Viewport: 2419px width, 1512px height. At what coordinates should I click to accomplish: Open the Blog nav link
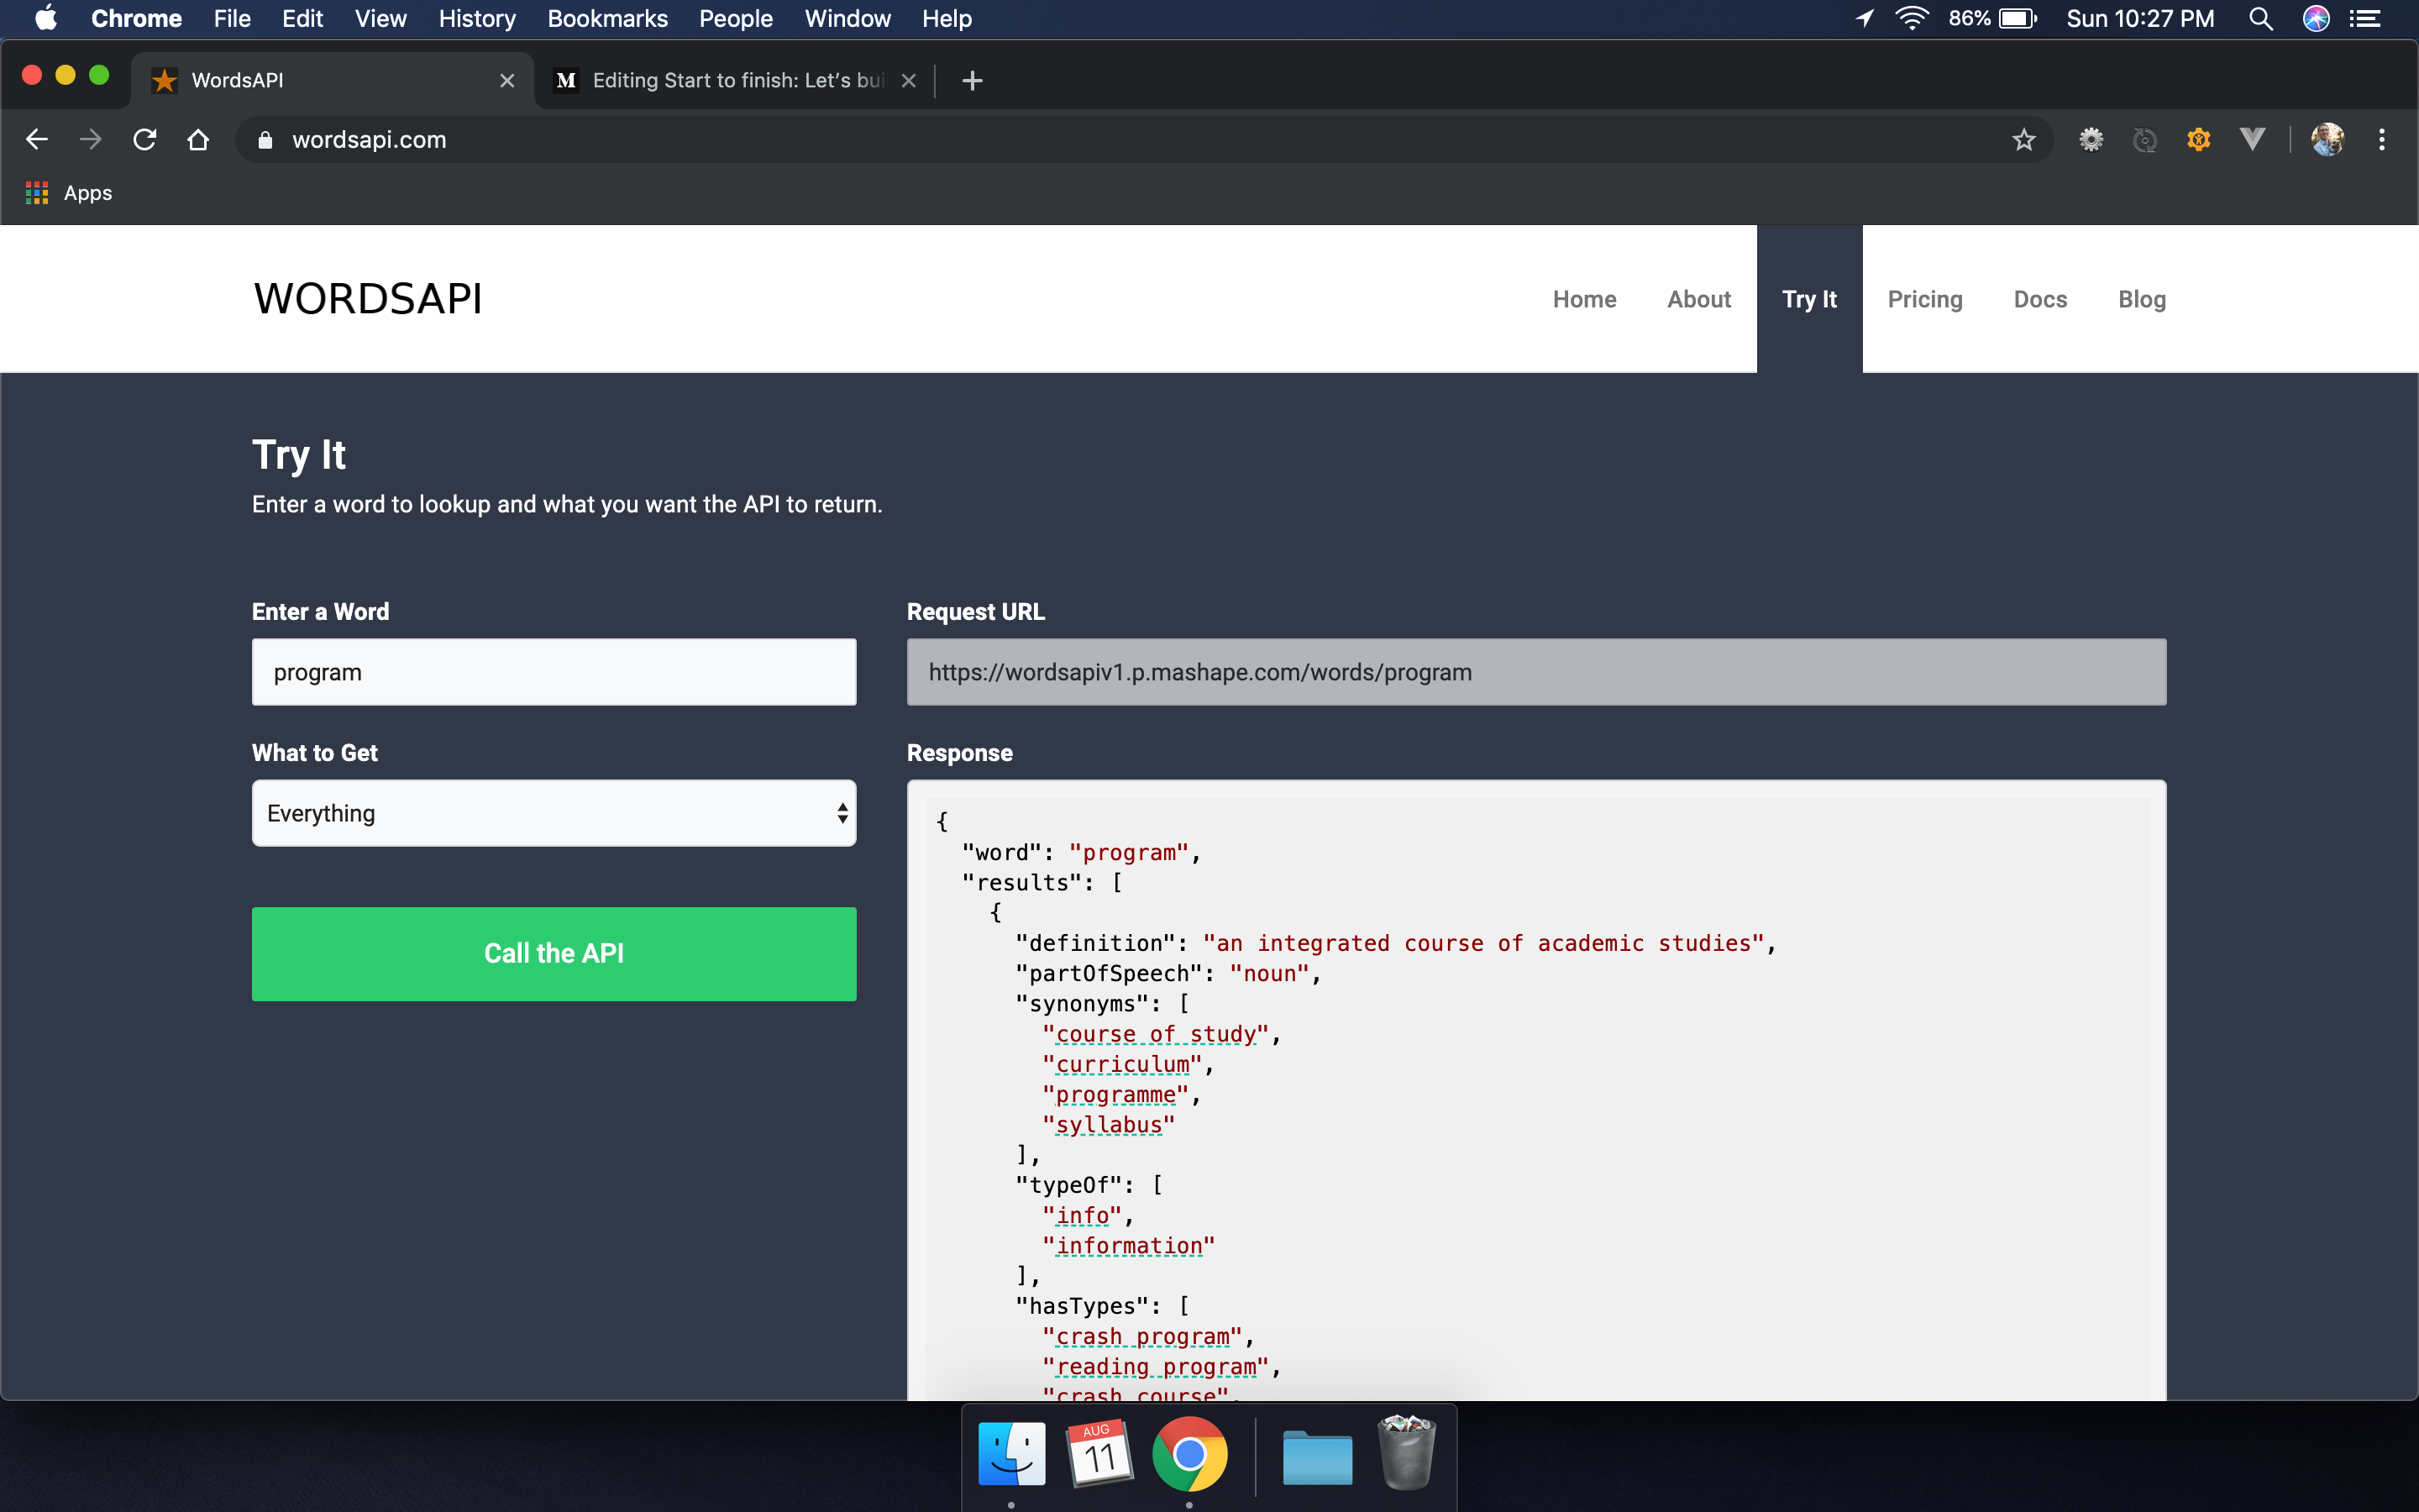(2142, 299)
